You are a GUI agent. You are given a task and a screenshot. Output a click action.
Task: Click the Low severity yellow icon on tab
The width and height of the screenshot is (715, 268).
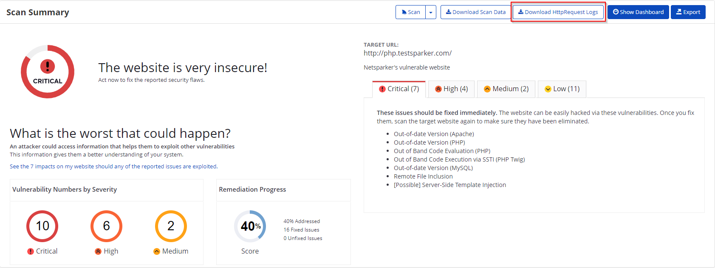tap(548, 89)
